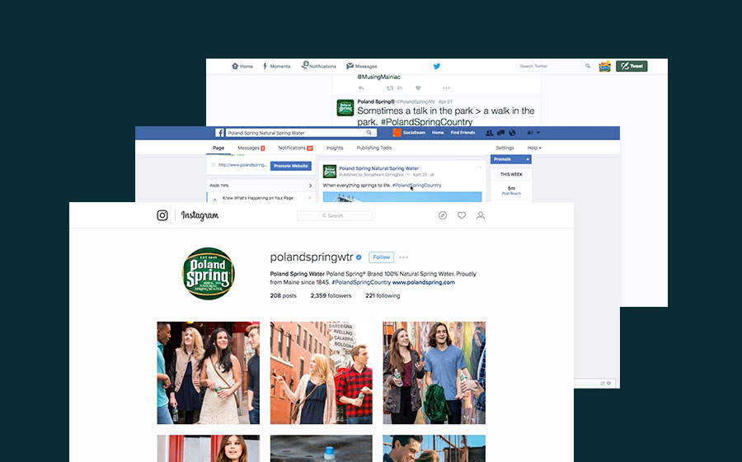Viewport: 742px width, 462px height.
Task: Open the #PolandSpringCountry link in Instagram bio
Action: (x=361, y=282)
